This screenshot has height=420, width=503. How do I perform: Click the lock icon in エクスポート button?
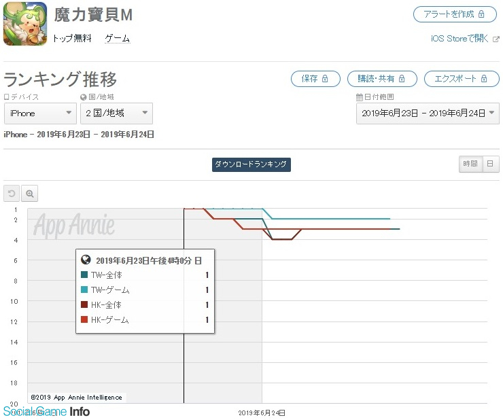(x=484, y=79)
